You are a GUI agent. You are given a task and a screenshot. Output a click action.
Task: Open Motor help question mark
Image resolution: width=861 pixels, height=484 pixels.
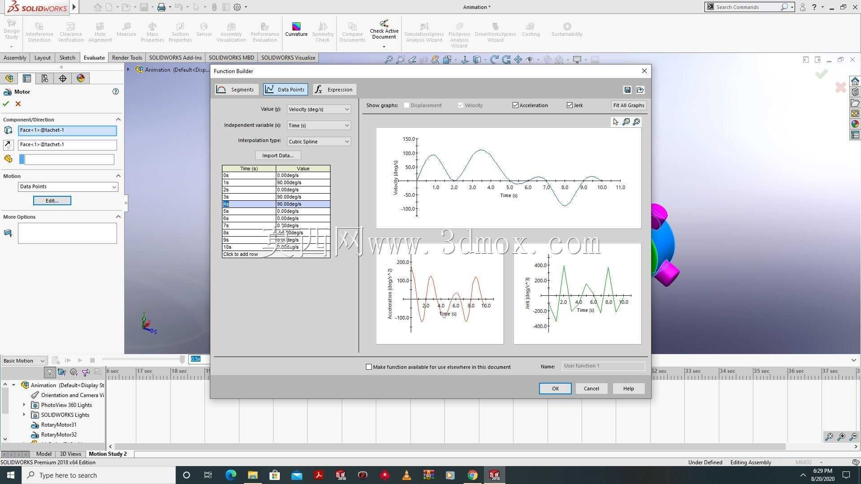[x=116, y=91]
